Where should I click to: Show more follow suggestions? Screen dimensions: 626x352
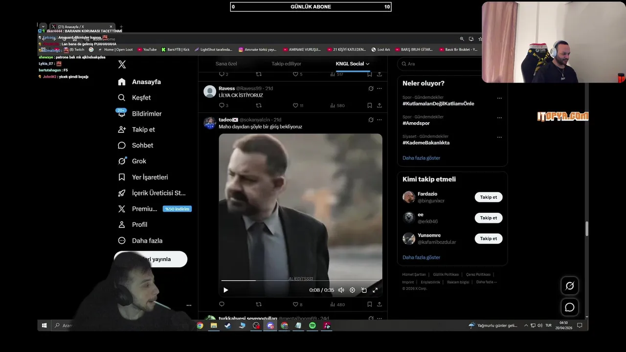[421, 257]
